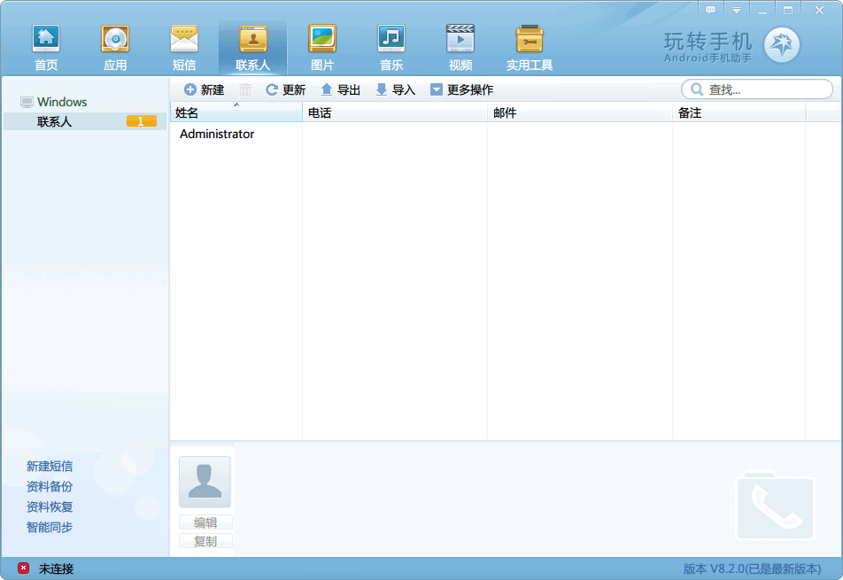Click the sort arrow on 姓名 column
The height and width of the screenshot is (580, 843).
click(x=236, y=104)
